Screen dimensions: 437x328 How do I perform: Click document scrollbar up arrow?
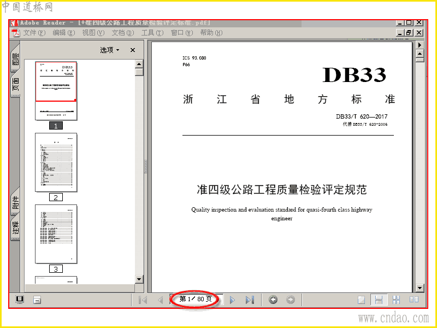coord(420,53)
